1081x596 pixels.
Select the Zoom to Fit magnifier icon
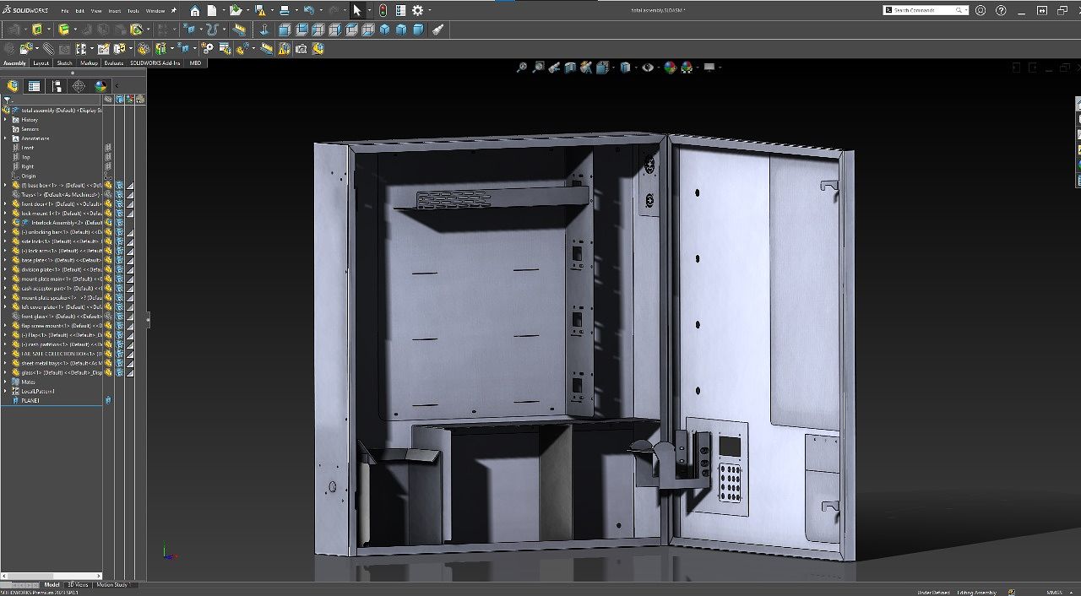click(522, 68)
